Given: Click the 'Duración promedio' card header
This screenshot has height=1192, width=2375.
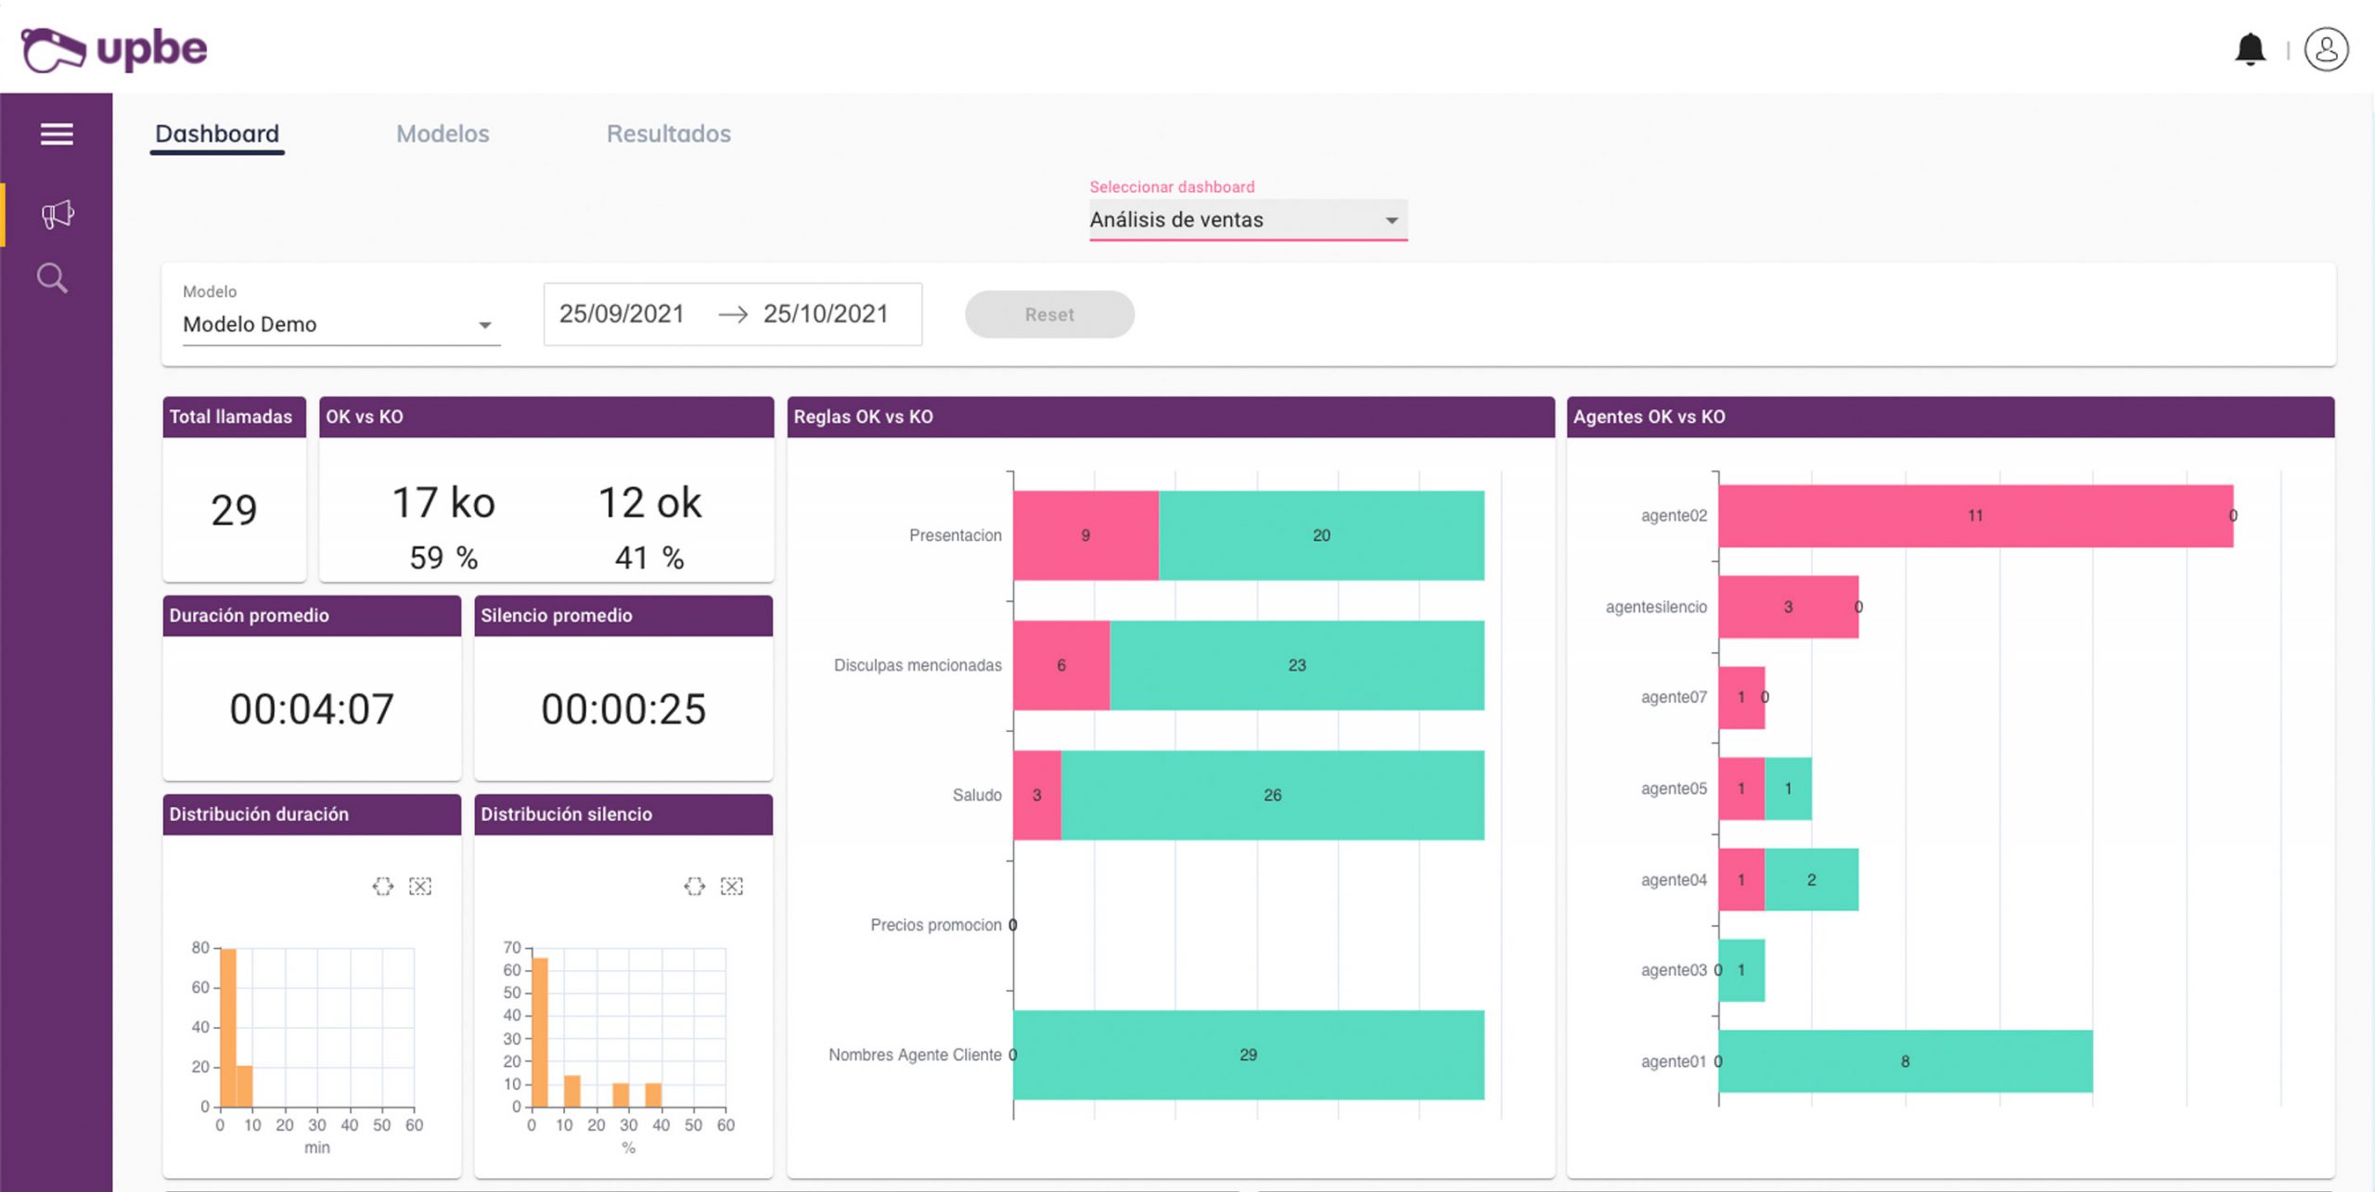Looking at the screenshot, I should (x=312, y=615).
